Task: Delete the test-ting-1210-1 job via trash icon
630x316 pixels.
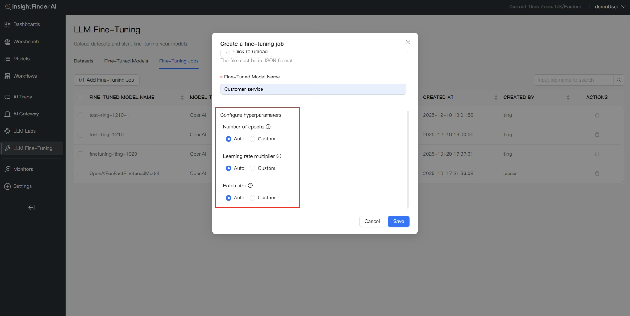Action: coord(597,115)
